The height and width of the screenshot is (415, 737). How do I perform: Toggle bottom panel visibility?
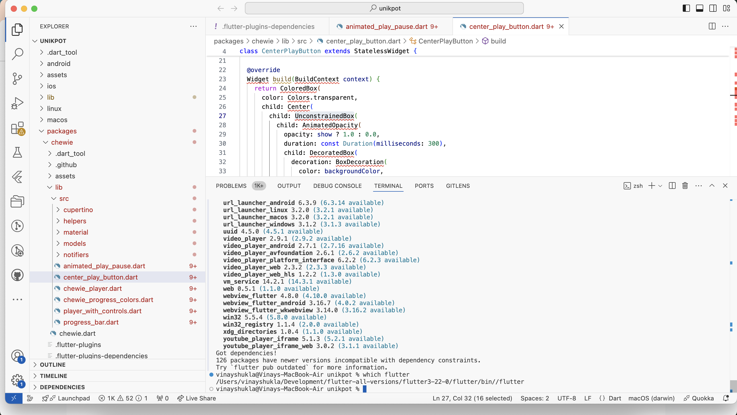pyautogui.click(x=700, y=8)
